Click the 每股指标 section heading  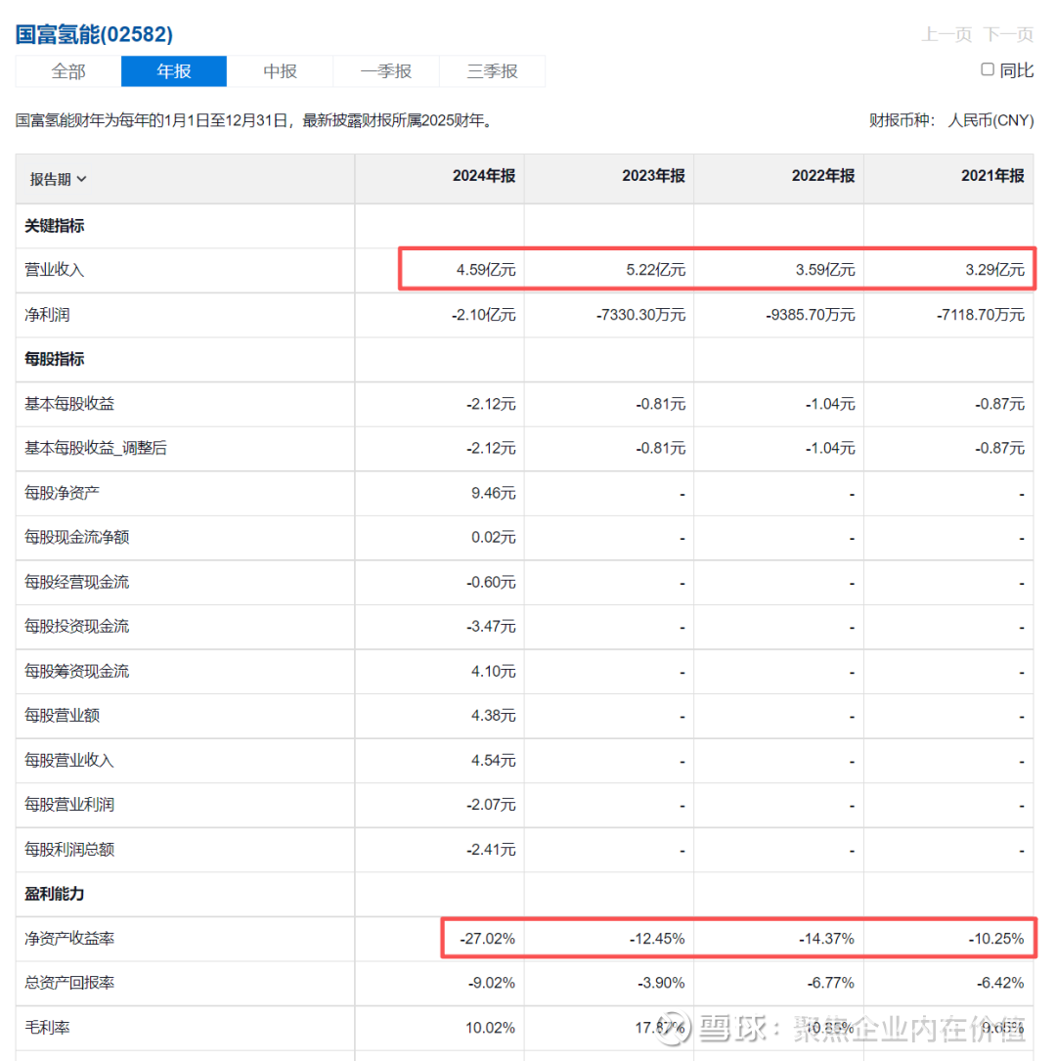(54, 359)
